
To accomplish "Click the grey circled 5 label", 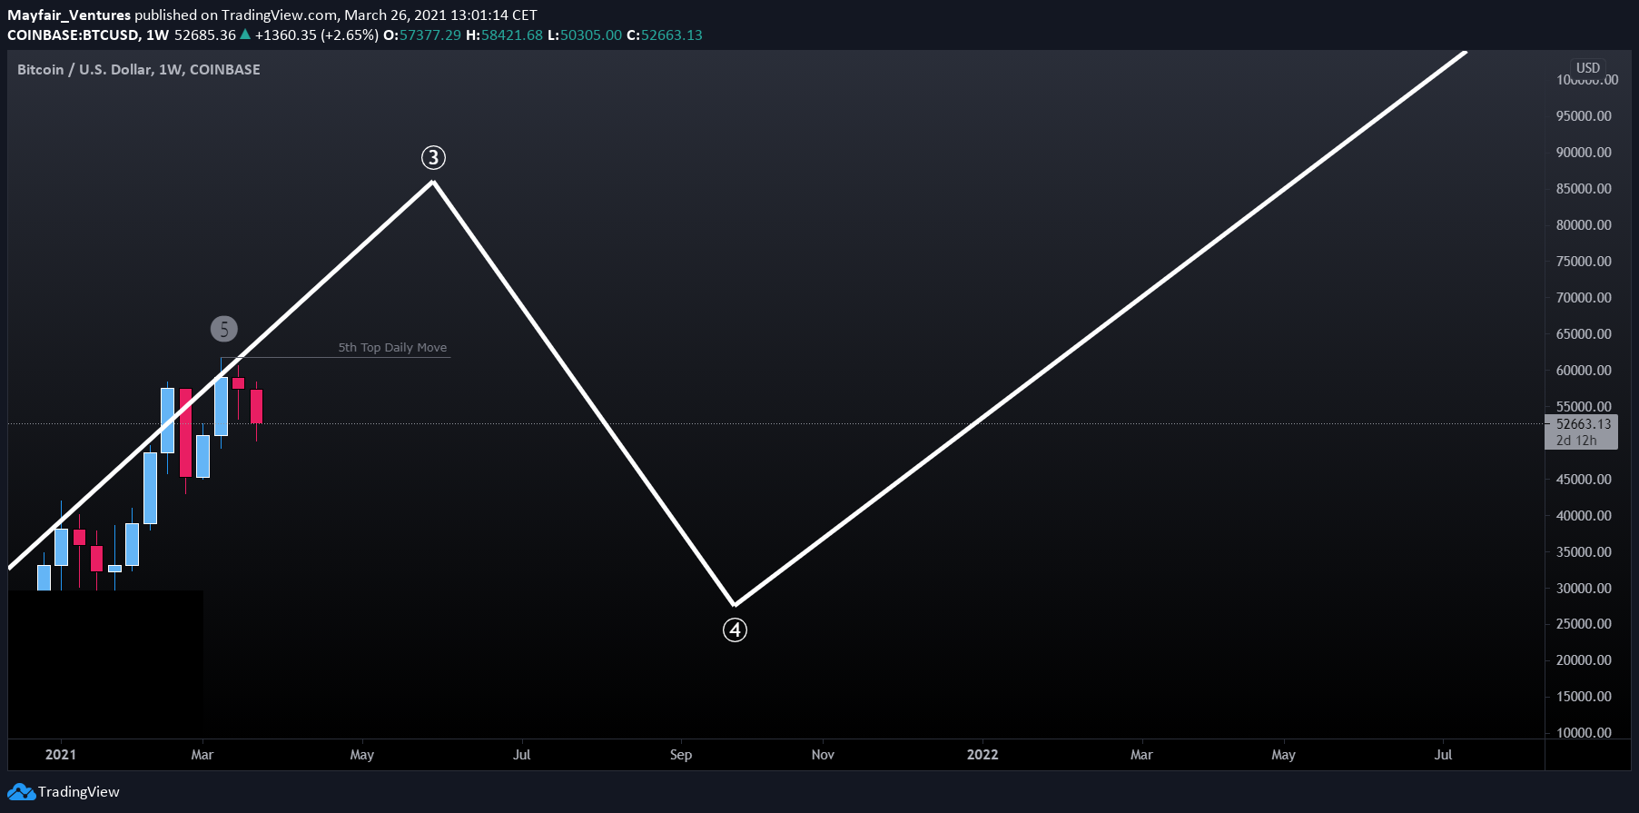I will (224, 329).
